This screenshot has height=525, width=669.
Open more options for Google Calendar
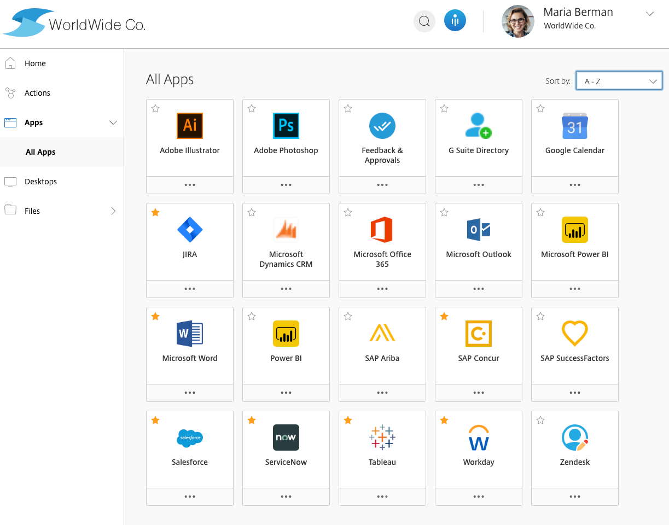pos(575,185)
